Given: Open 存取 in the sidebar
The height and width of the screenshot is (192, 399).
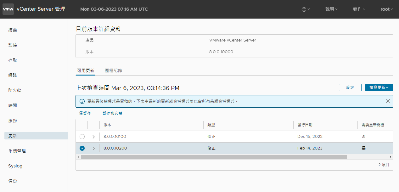Looking at the screenshot, I should 13,60.
